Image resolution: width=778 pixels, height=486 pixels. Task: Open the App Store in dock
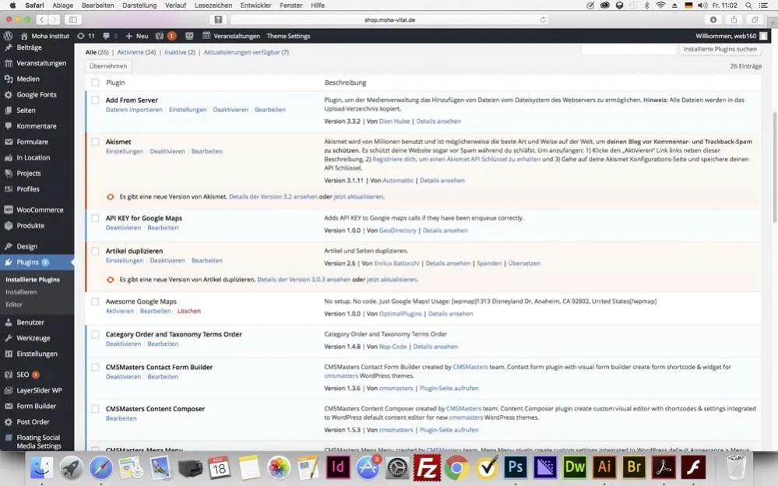[368, 467]
